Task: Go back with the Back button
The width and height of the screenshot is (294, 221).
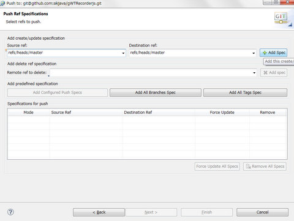Action: tap(99, 212)
